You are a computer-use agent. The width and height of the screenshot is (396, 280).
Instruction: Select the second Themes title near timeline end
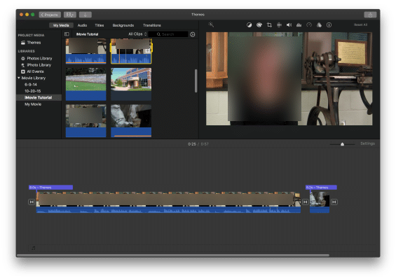coord(321,188)
